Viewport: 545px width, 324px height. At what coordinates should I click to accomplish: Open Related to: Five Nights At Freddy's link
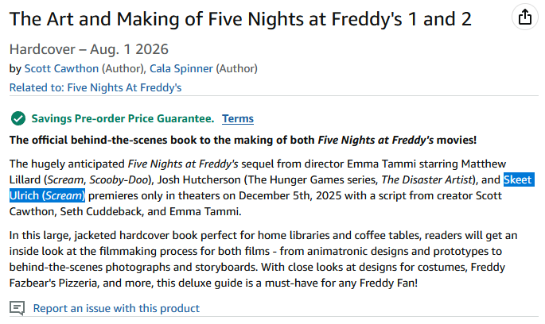[95, 87]
